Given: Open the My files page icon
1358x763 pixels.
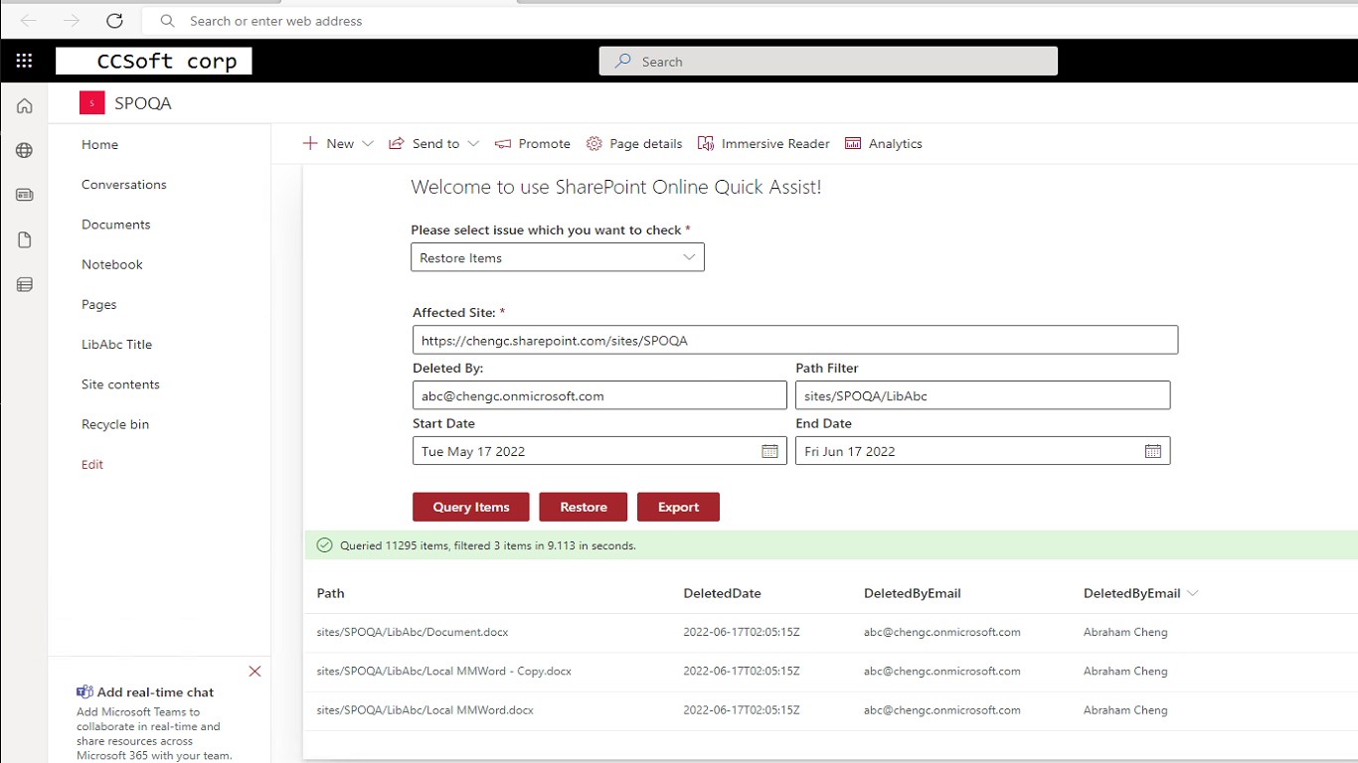Looking at the screenshot, I should coord(24,239).
